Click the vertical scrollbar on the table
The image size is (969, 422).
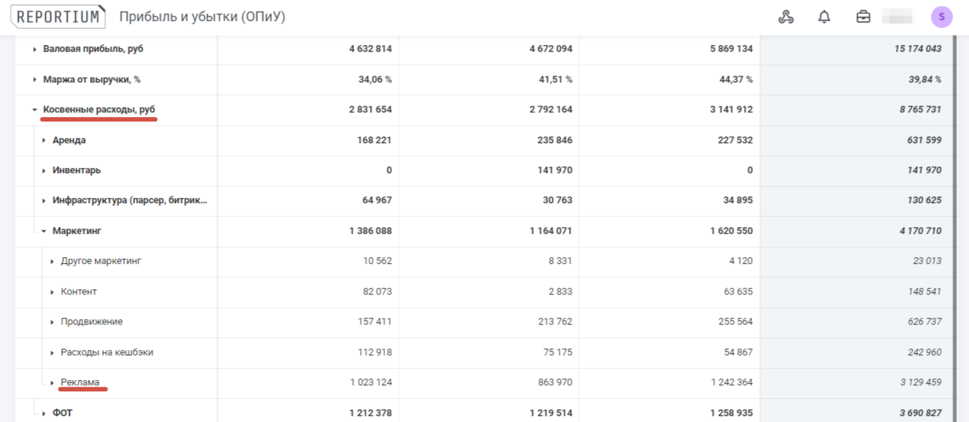(955, 225)
